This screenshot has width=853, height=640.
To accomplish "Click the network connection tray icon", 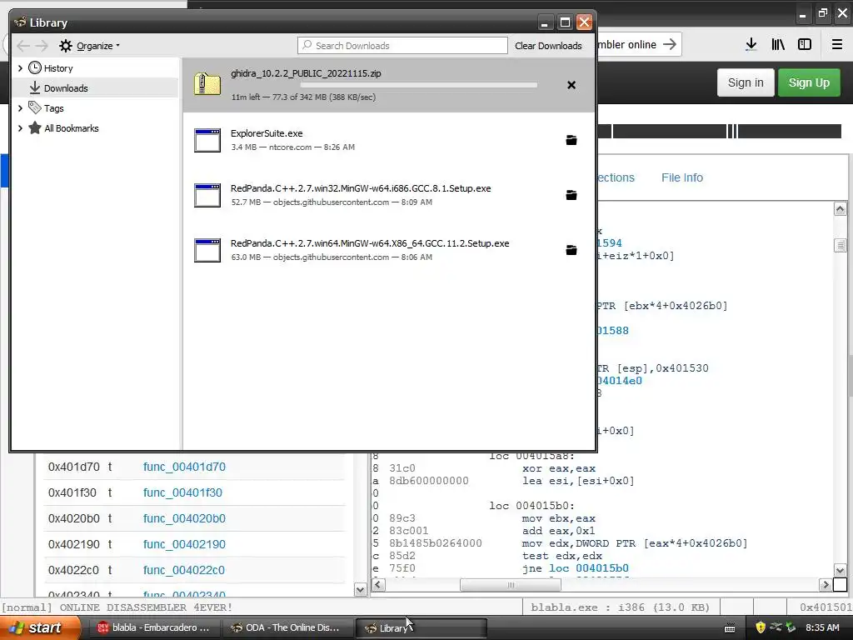I will click(776, 627).
